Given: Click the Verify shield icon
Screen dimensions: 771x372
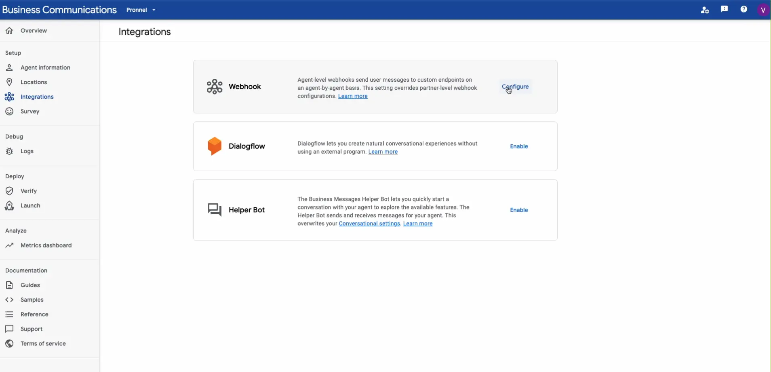Looking at the screenshot, I should (x=9, y=191).
